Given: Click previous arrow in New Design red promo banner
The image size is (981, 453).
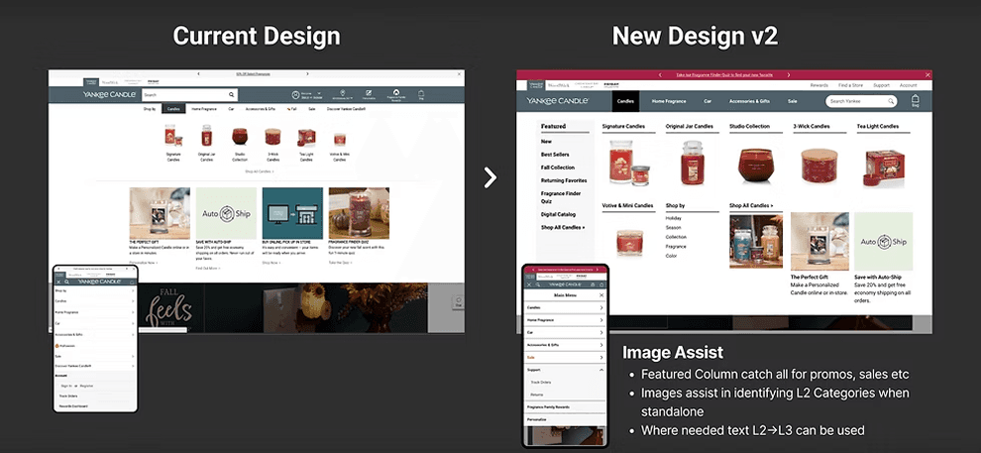Looking at the screenshot, I should (x=659, y=74).
